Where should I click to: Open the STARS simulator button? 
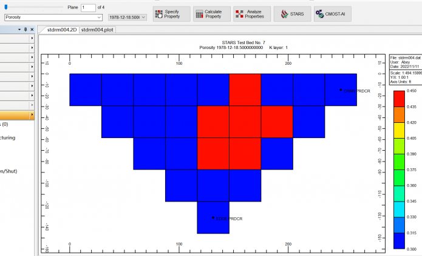coord(291,14)
